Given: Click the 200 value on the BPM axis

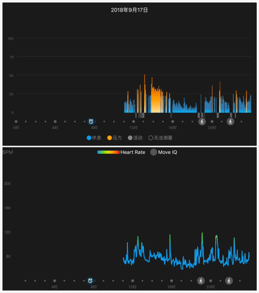Looking at the screenshot, I should tap(7, 183).
